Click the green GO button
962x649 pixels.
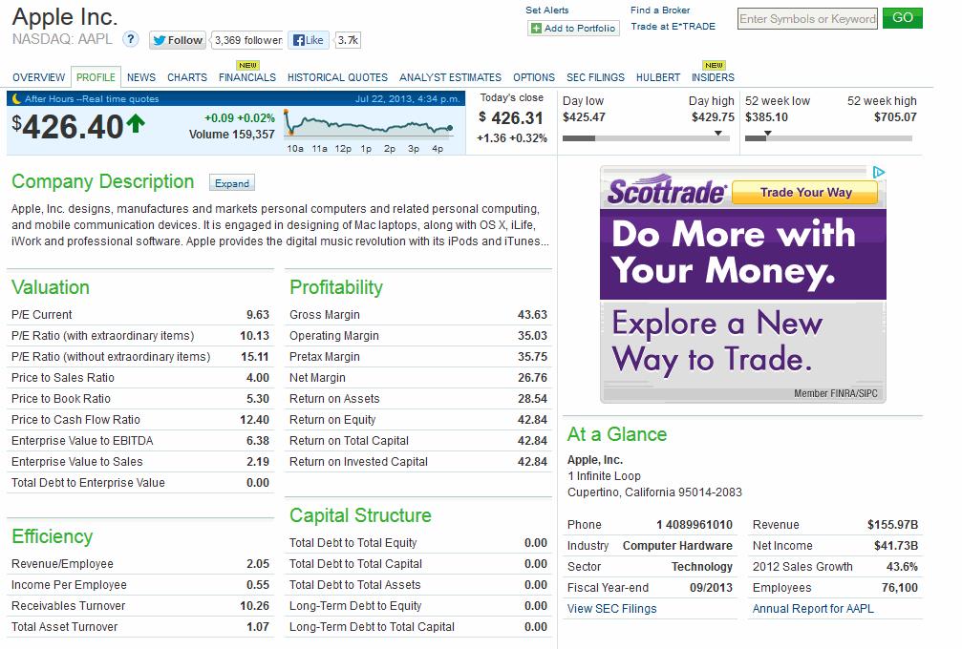903,18
